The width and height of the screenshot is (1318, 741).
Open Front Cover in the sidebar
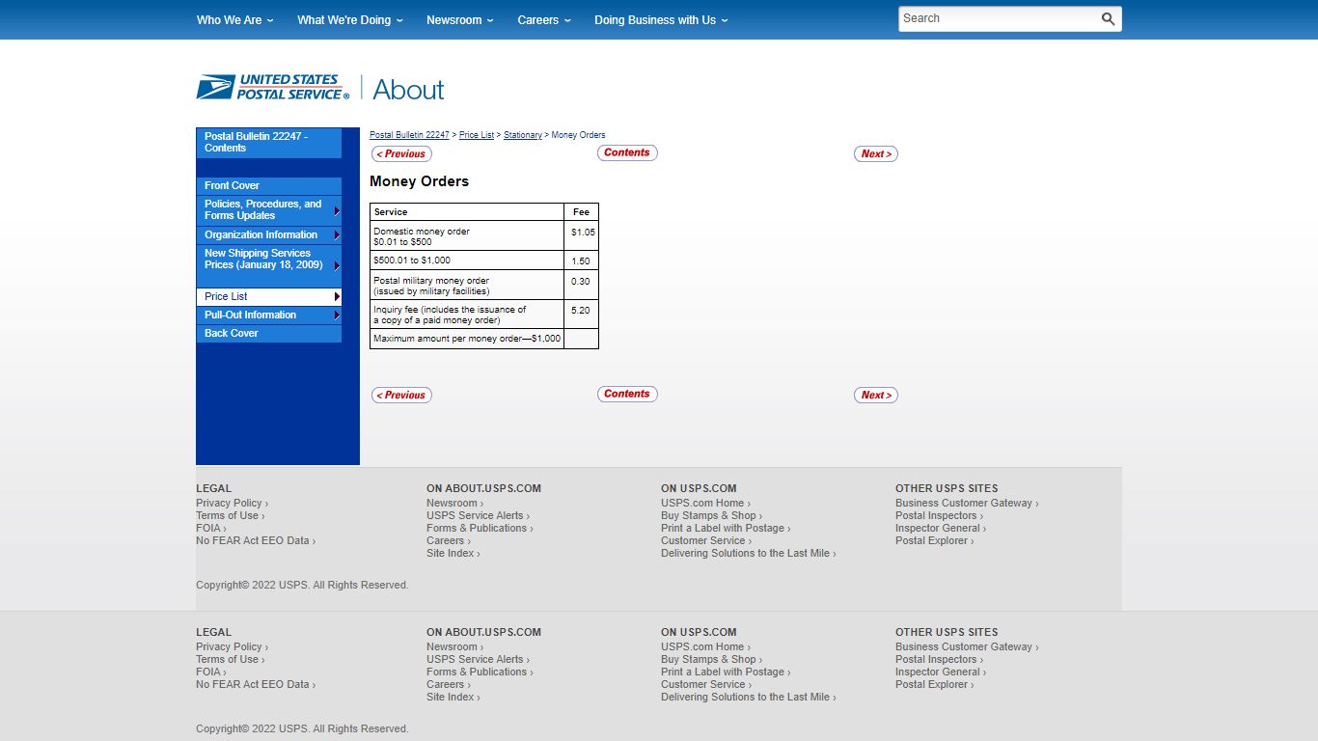269,185
